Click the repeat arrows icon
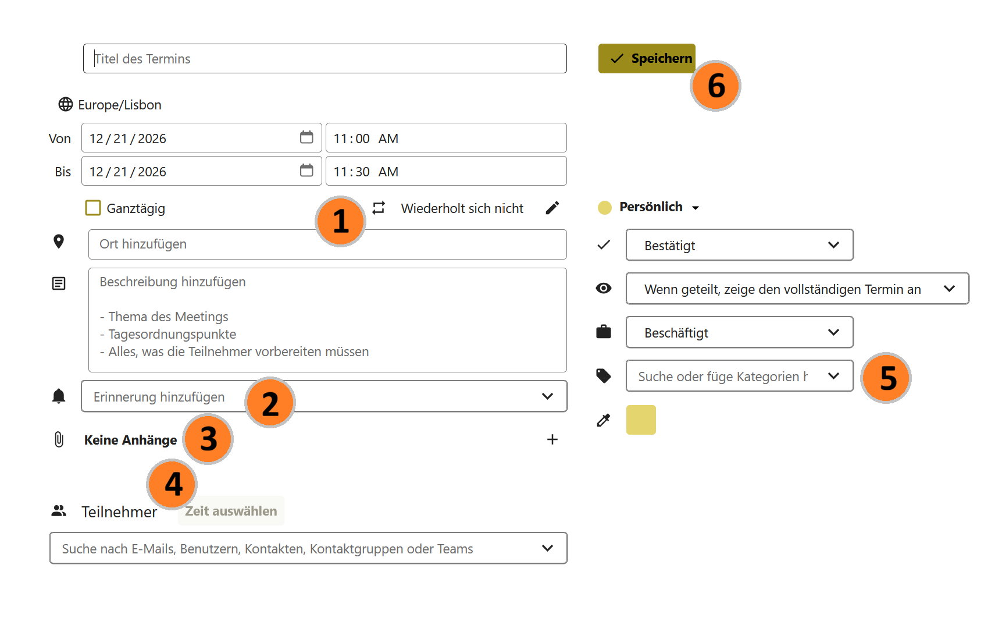Image resolution: width=1002 pixels, height=618 pixels. click(379, 208)
